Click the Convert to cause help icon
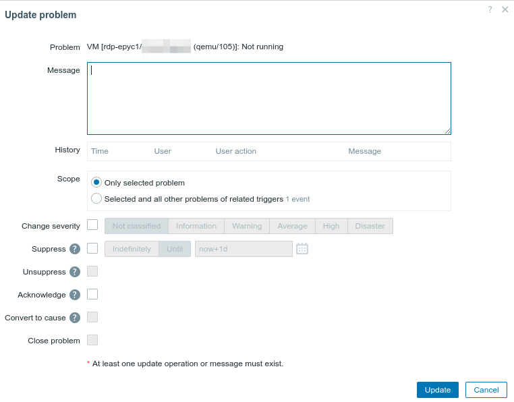Viewport: 514px width, 402px height. point(76,318)
